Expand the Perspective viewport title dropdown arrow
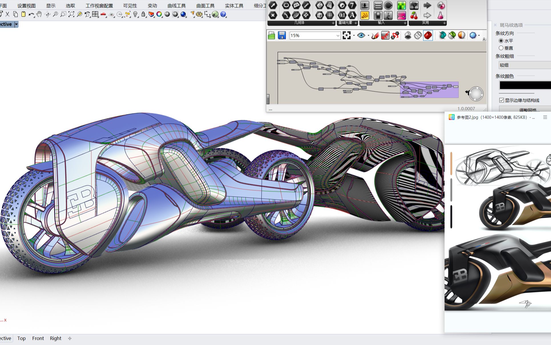This screenshot has height=345, width=551. tap(16, 24)
